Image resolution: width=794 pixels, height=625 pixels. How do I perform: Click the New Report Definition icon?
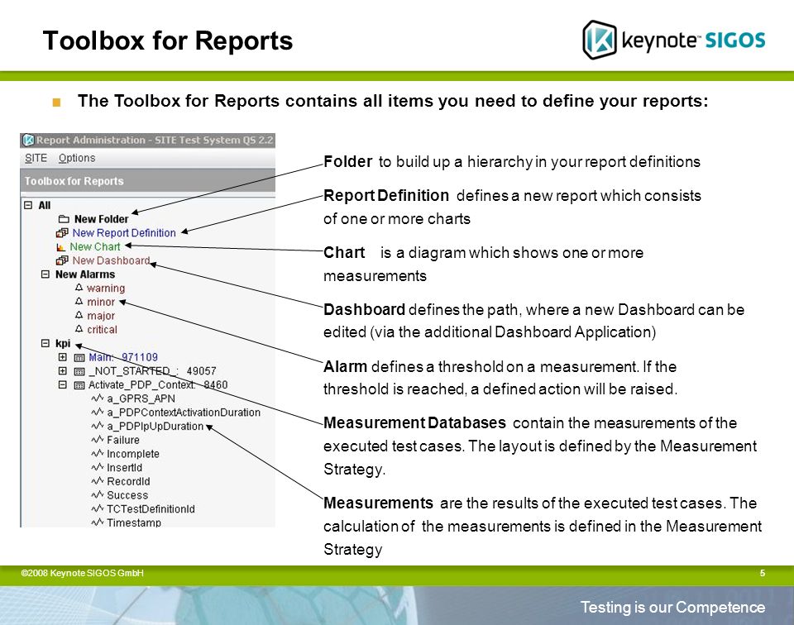coord(62,233)
